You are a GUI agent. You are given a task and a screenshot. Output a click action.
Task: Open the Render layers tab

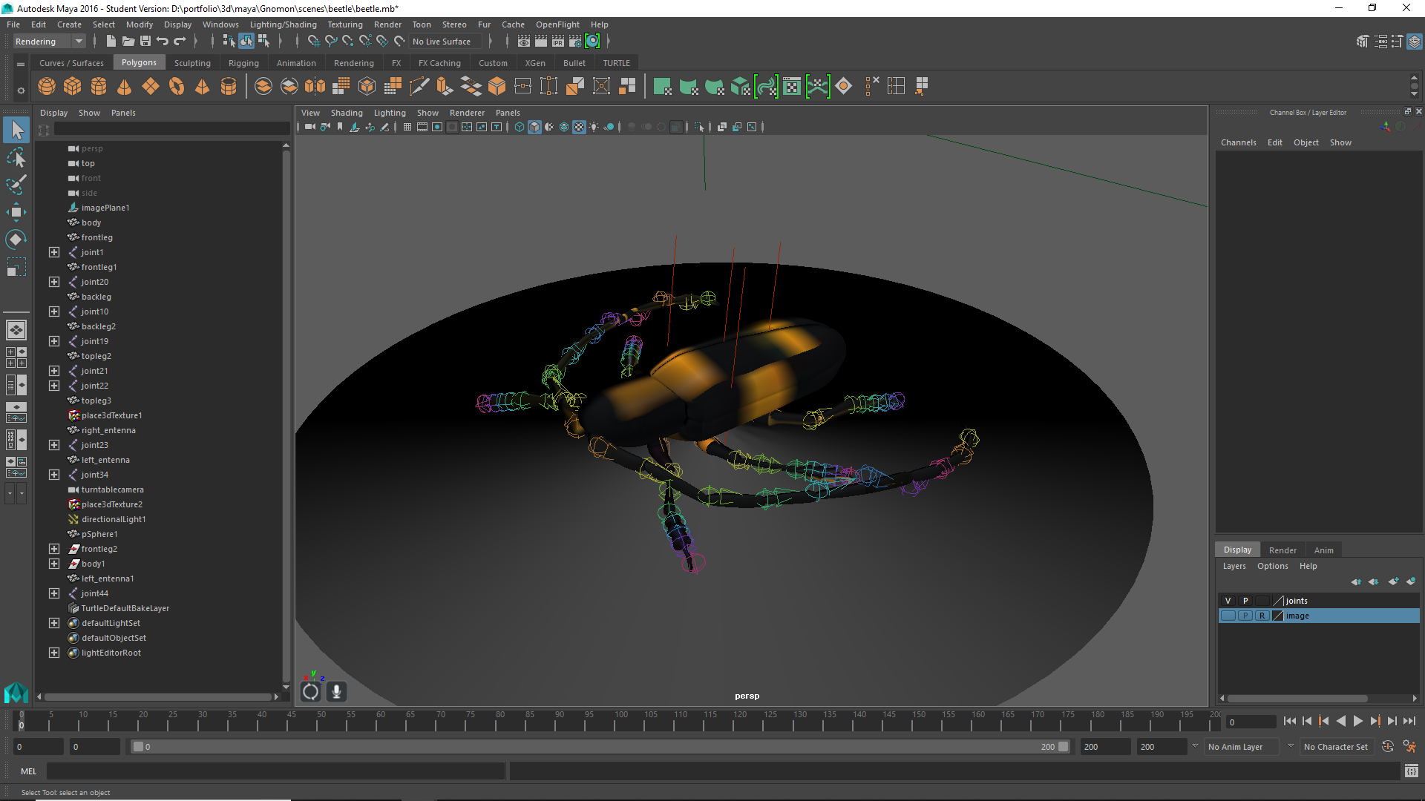click(x=1282, y=550)
